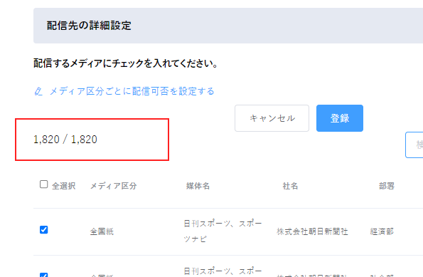This screenshot has width=423, height=277.
Task: Toggle the 全選択 checkbox
Action: click(43, 184)
